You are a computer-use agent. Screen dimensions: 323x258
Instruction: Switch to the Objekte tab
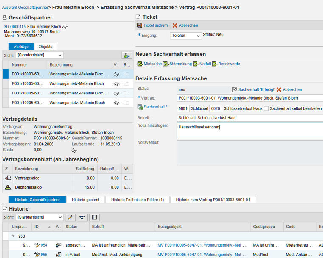(x=45, y=47)
